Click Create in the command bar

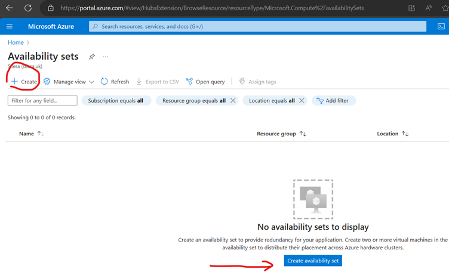24,82
